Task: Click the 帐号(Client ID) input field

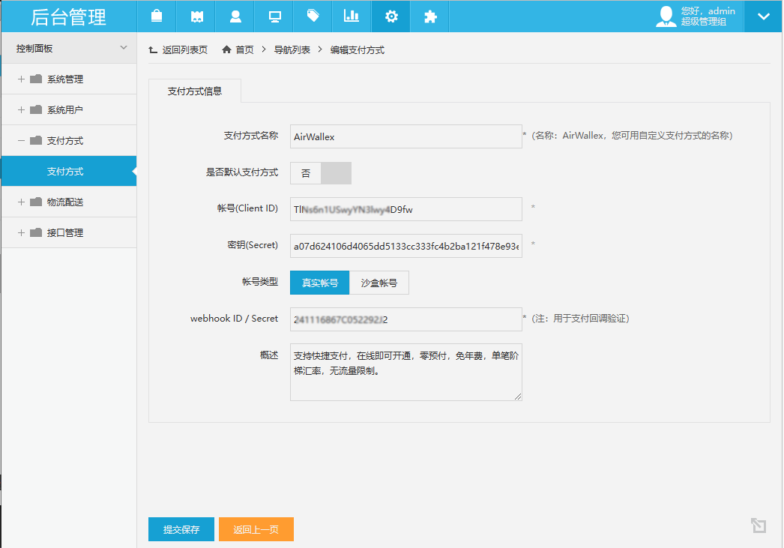Action: 406,209
